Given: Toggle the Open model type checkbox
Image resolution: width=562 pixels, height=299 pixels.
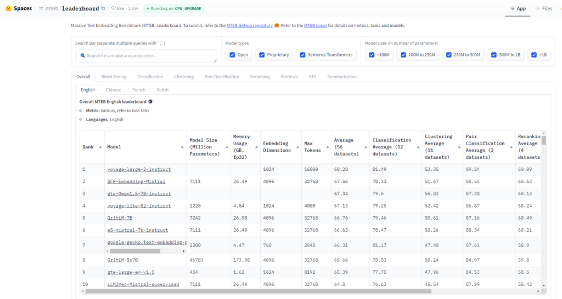Looking at the screenshot, I should (232, 55).
